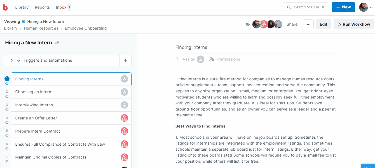Open the Human Resources breadcrumb link
This screenshot has height=168, width=375.
point(41,28)
